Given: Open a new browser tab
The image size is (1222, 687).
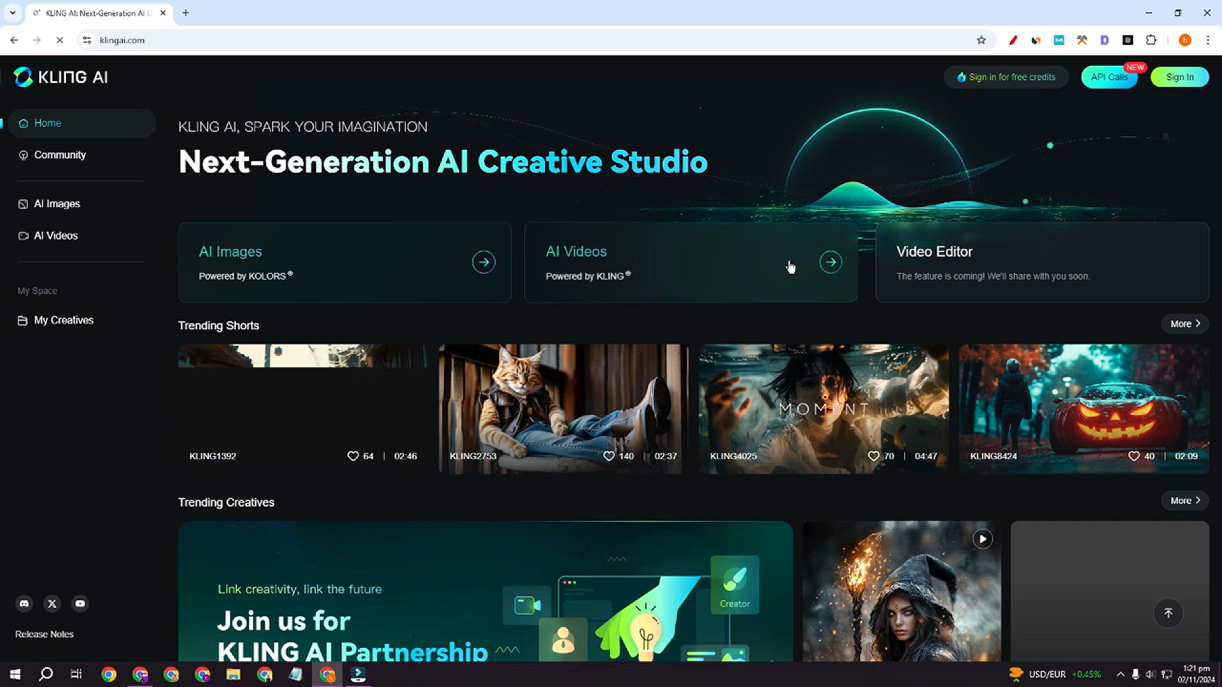Looking at the screenshot, I should (x=186, y=13).
